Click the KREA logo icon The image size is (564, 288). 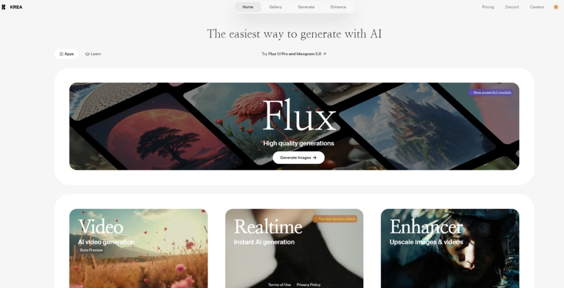pyautogui.click(x=3, y=7)
